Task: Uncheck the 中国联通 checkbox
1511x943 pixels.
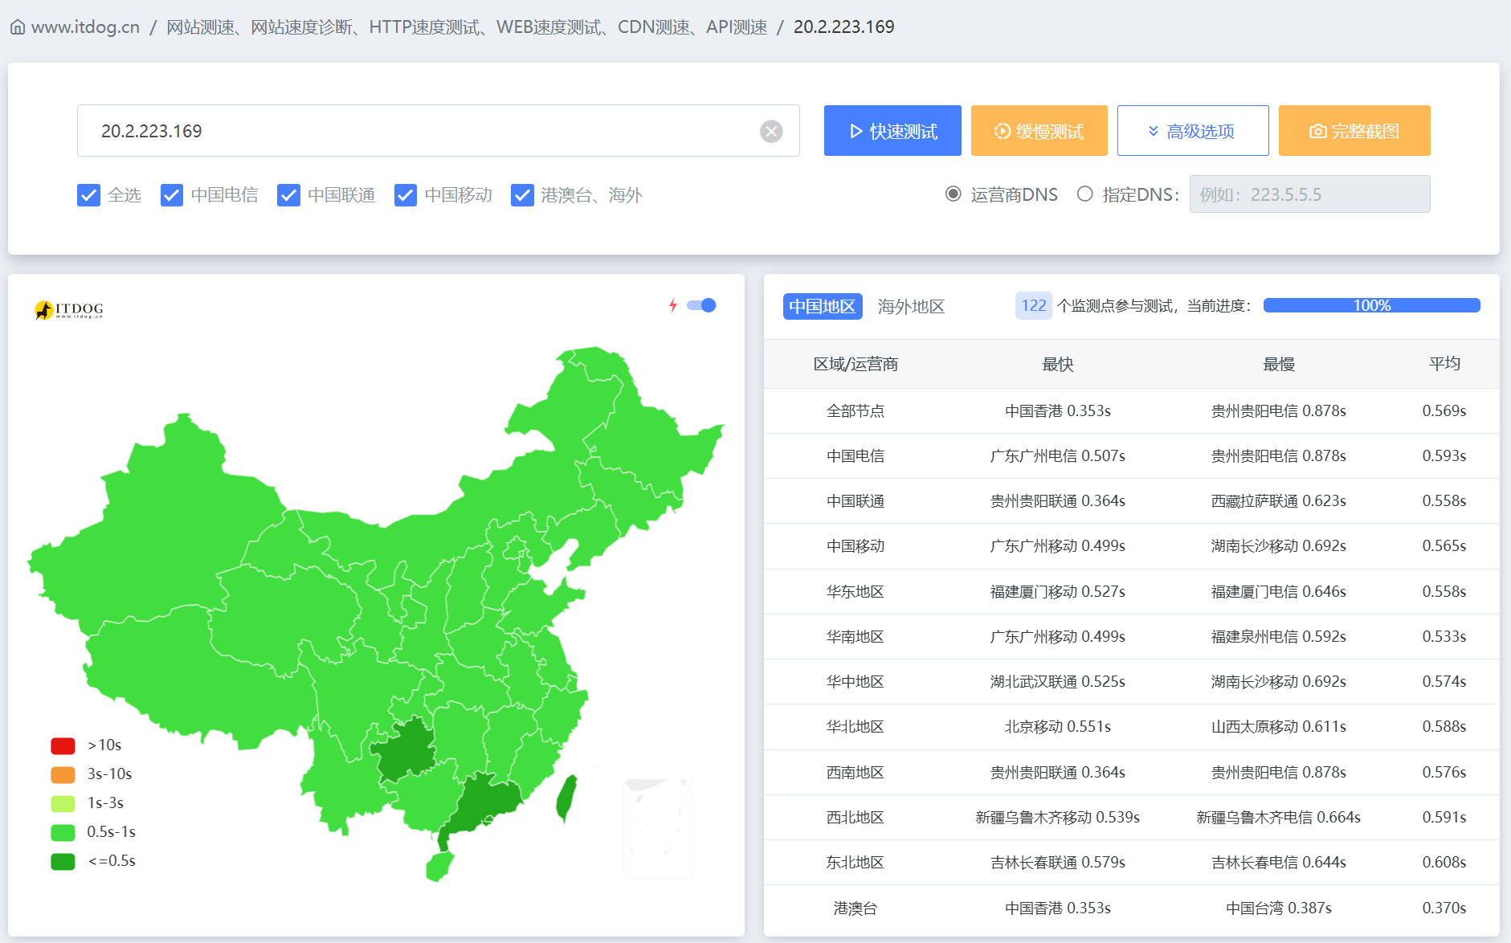Action: (288, 195)
